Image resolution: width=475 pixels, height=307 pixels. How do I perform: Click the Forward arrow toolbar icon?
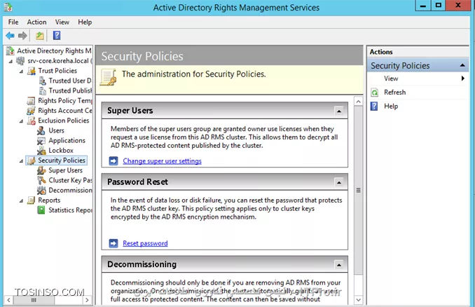[22, 36]
